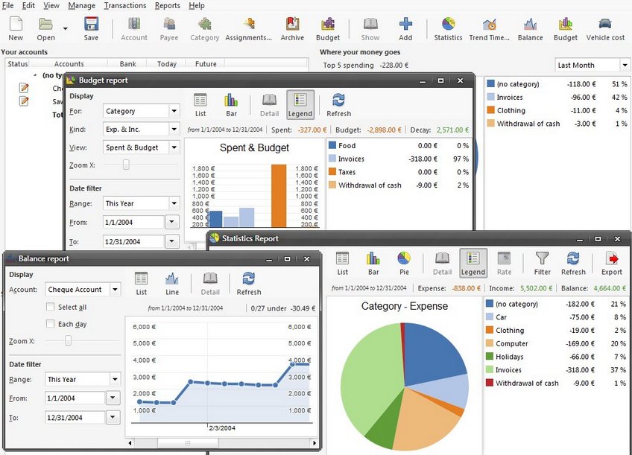This screenshot has height=455, width=632.
Task: Click the Archive toolbar icon
Action: click(292, 24)
